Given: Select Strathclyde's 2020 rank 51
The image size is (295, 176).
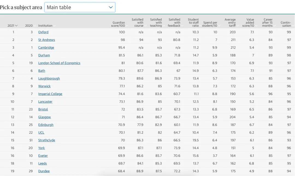Looking at the screenshot, I should [31, 140].
